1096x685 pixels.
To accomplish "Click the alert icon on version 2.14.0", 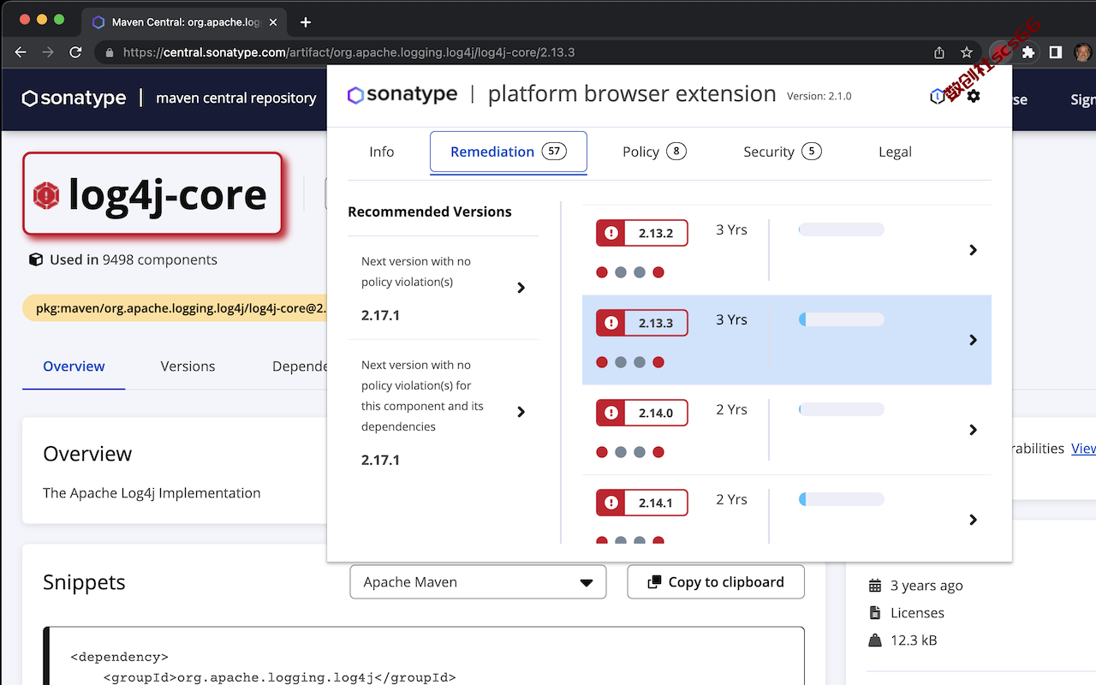I will pyautogui.click(x=611, y=413).
